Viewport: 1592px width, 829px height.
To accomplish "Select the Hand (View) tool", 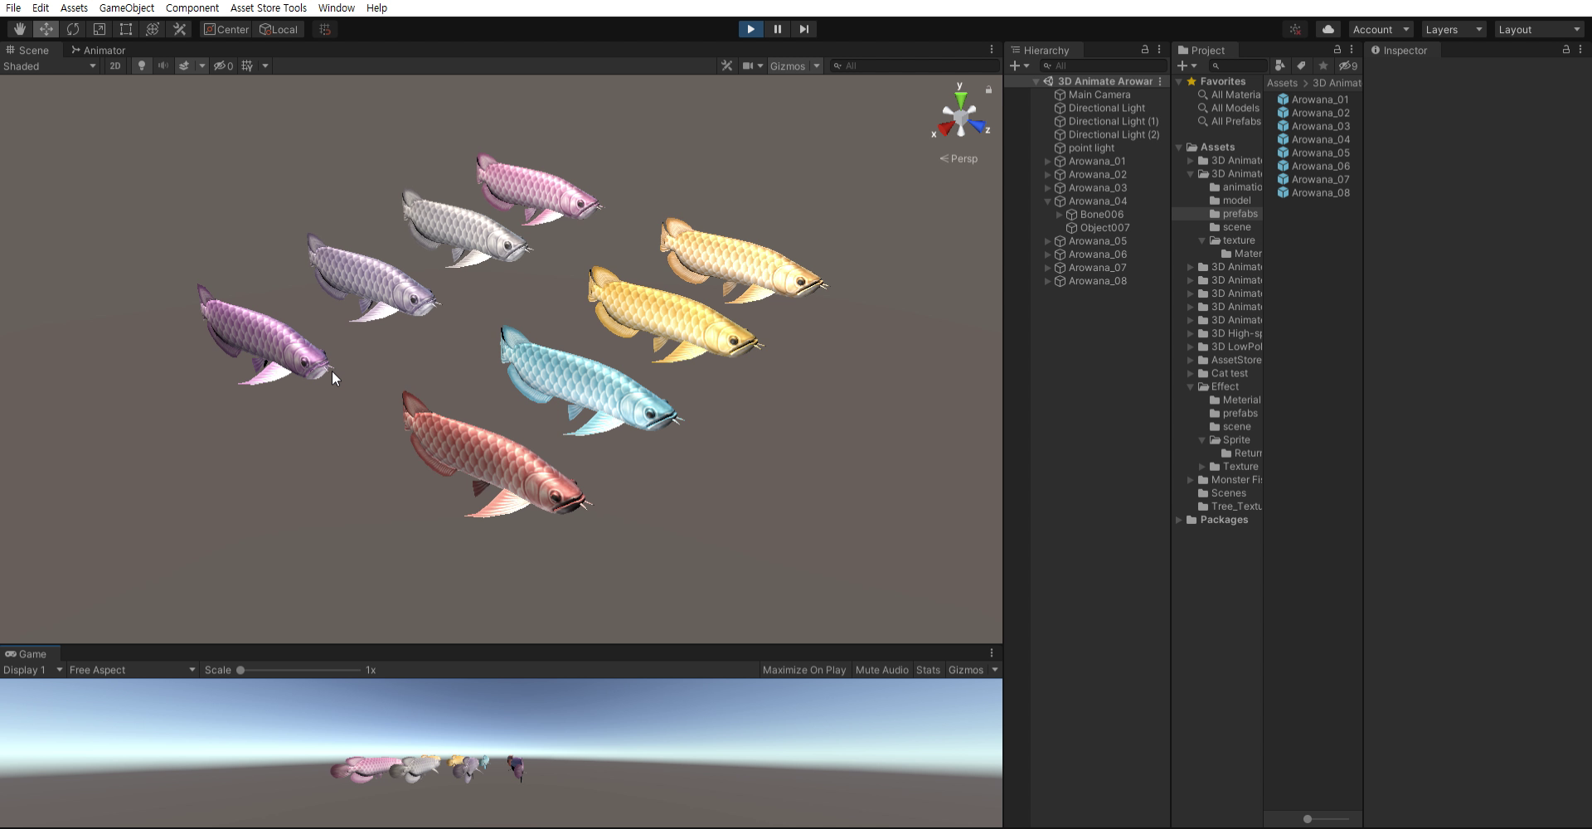I will (19, 29).
